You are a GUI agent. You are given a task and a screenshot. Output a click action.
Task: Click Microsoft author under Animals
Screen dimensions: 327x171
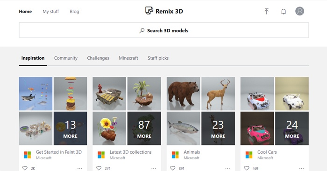click(192, 158)
